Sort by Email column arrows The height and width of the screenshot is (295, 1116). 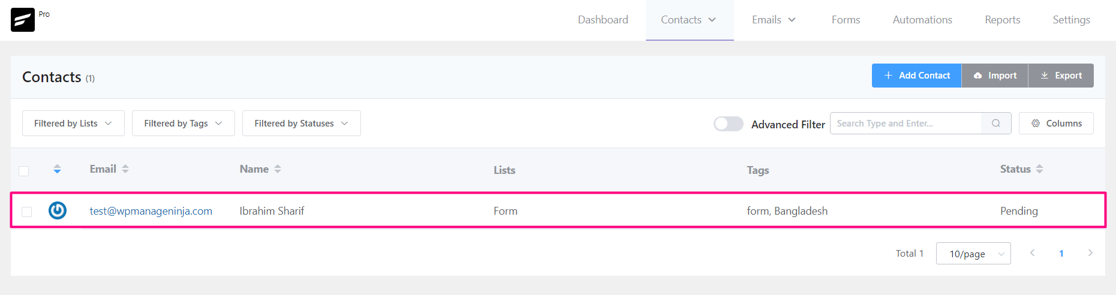click(x=125, y=169)
